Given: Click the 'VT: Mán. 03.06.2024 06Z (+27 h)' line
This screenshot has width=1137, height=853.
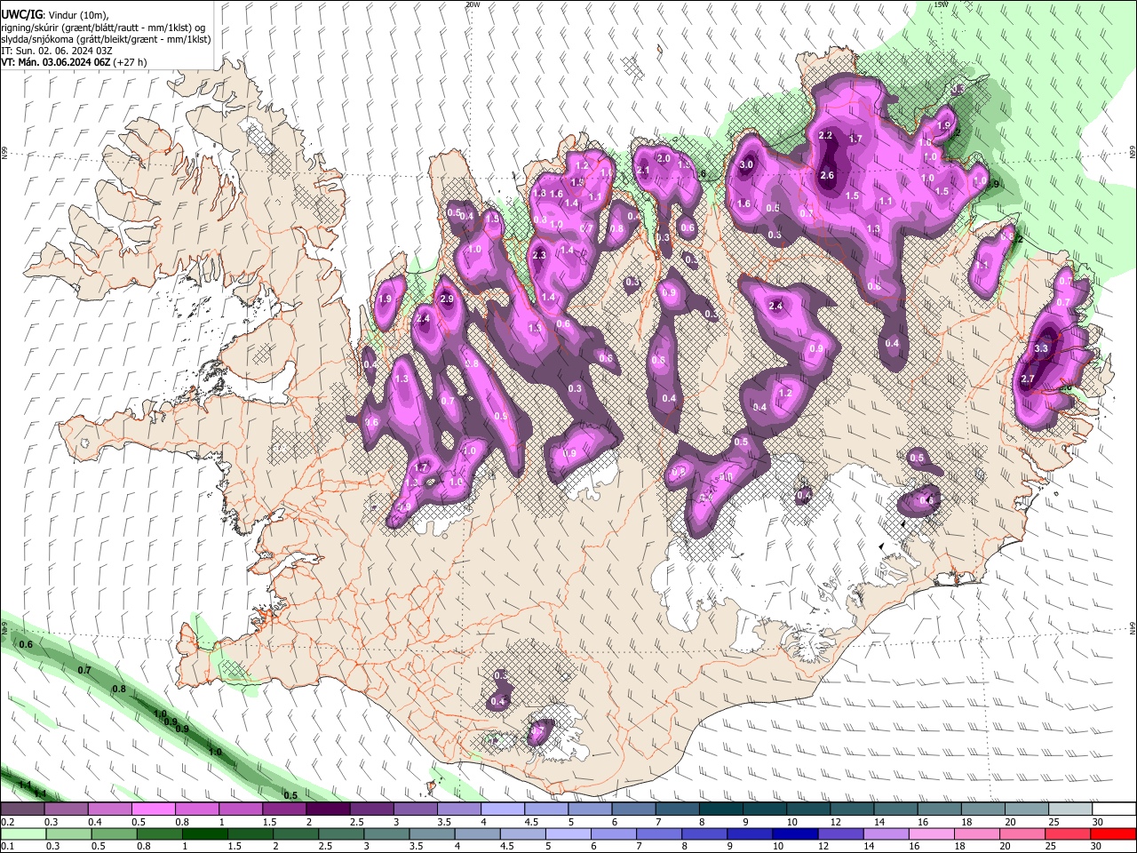Looking at the screenshot, I should point(74,62).
